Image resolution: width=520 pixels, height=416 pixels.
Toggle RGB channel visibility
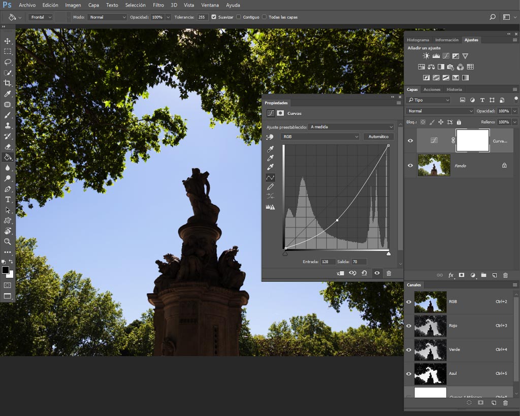[x=409, y=302]
